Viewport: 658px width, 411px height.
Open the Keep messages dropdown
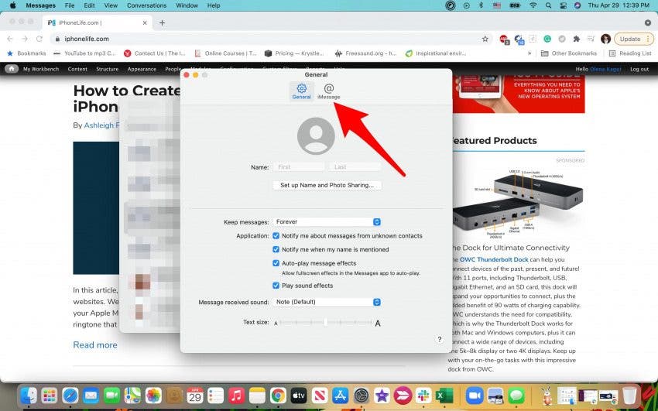click(327, 222)
